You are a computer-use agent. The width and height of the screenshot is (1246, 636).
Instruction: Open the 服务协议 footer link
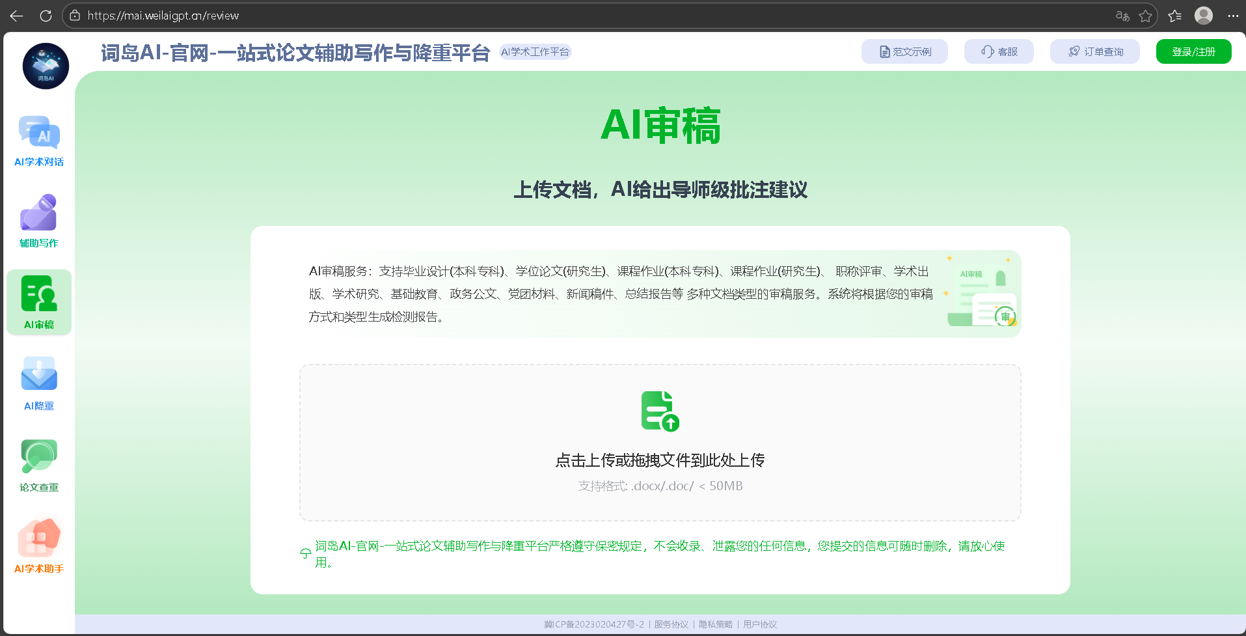[671, 624]
